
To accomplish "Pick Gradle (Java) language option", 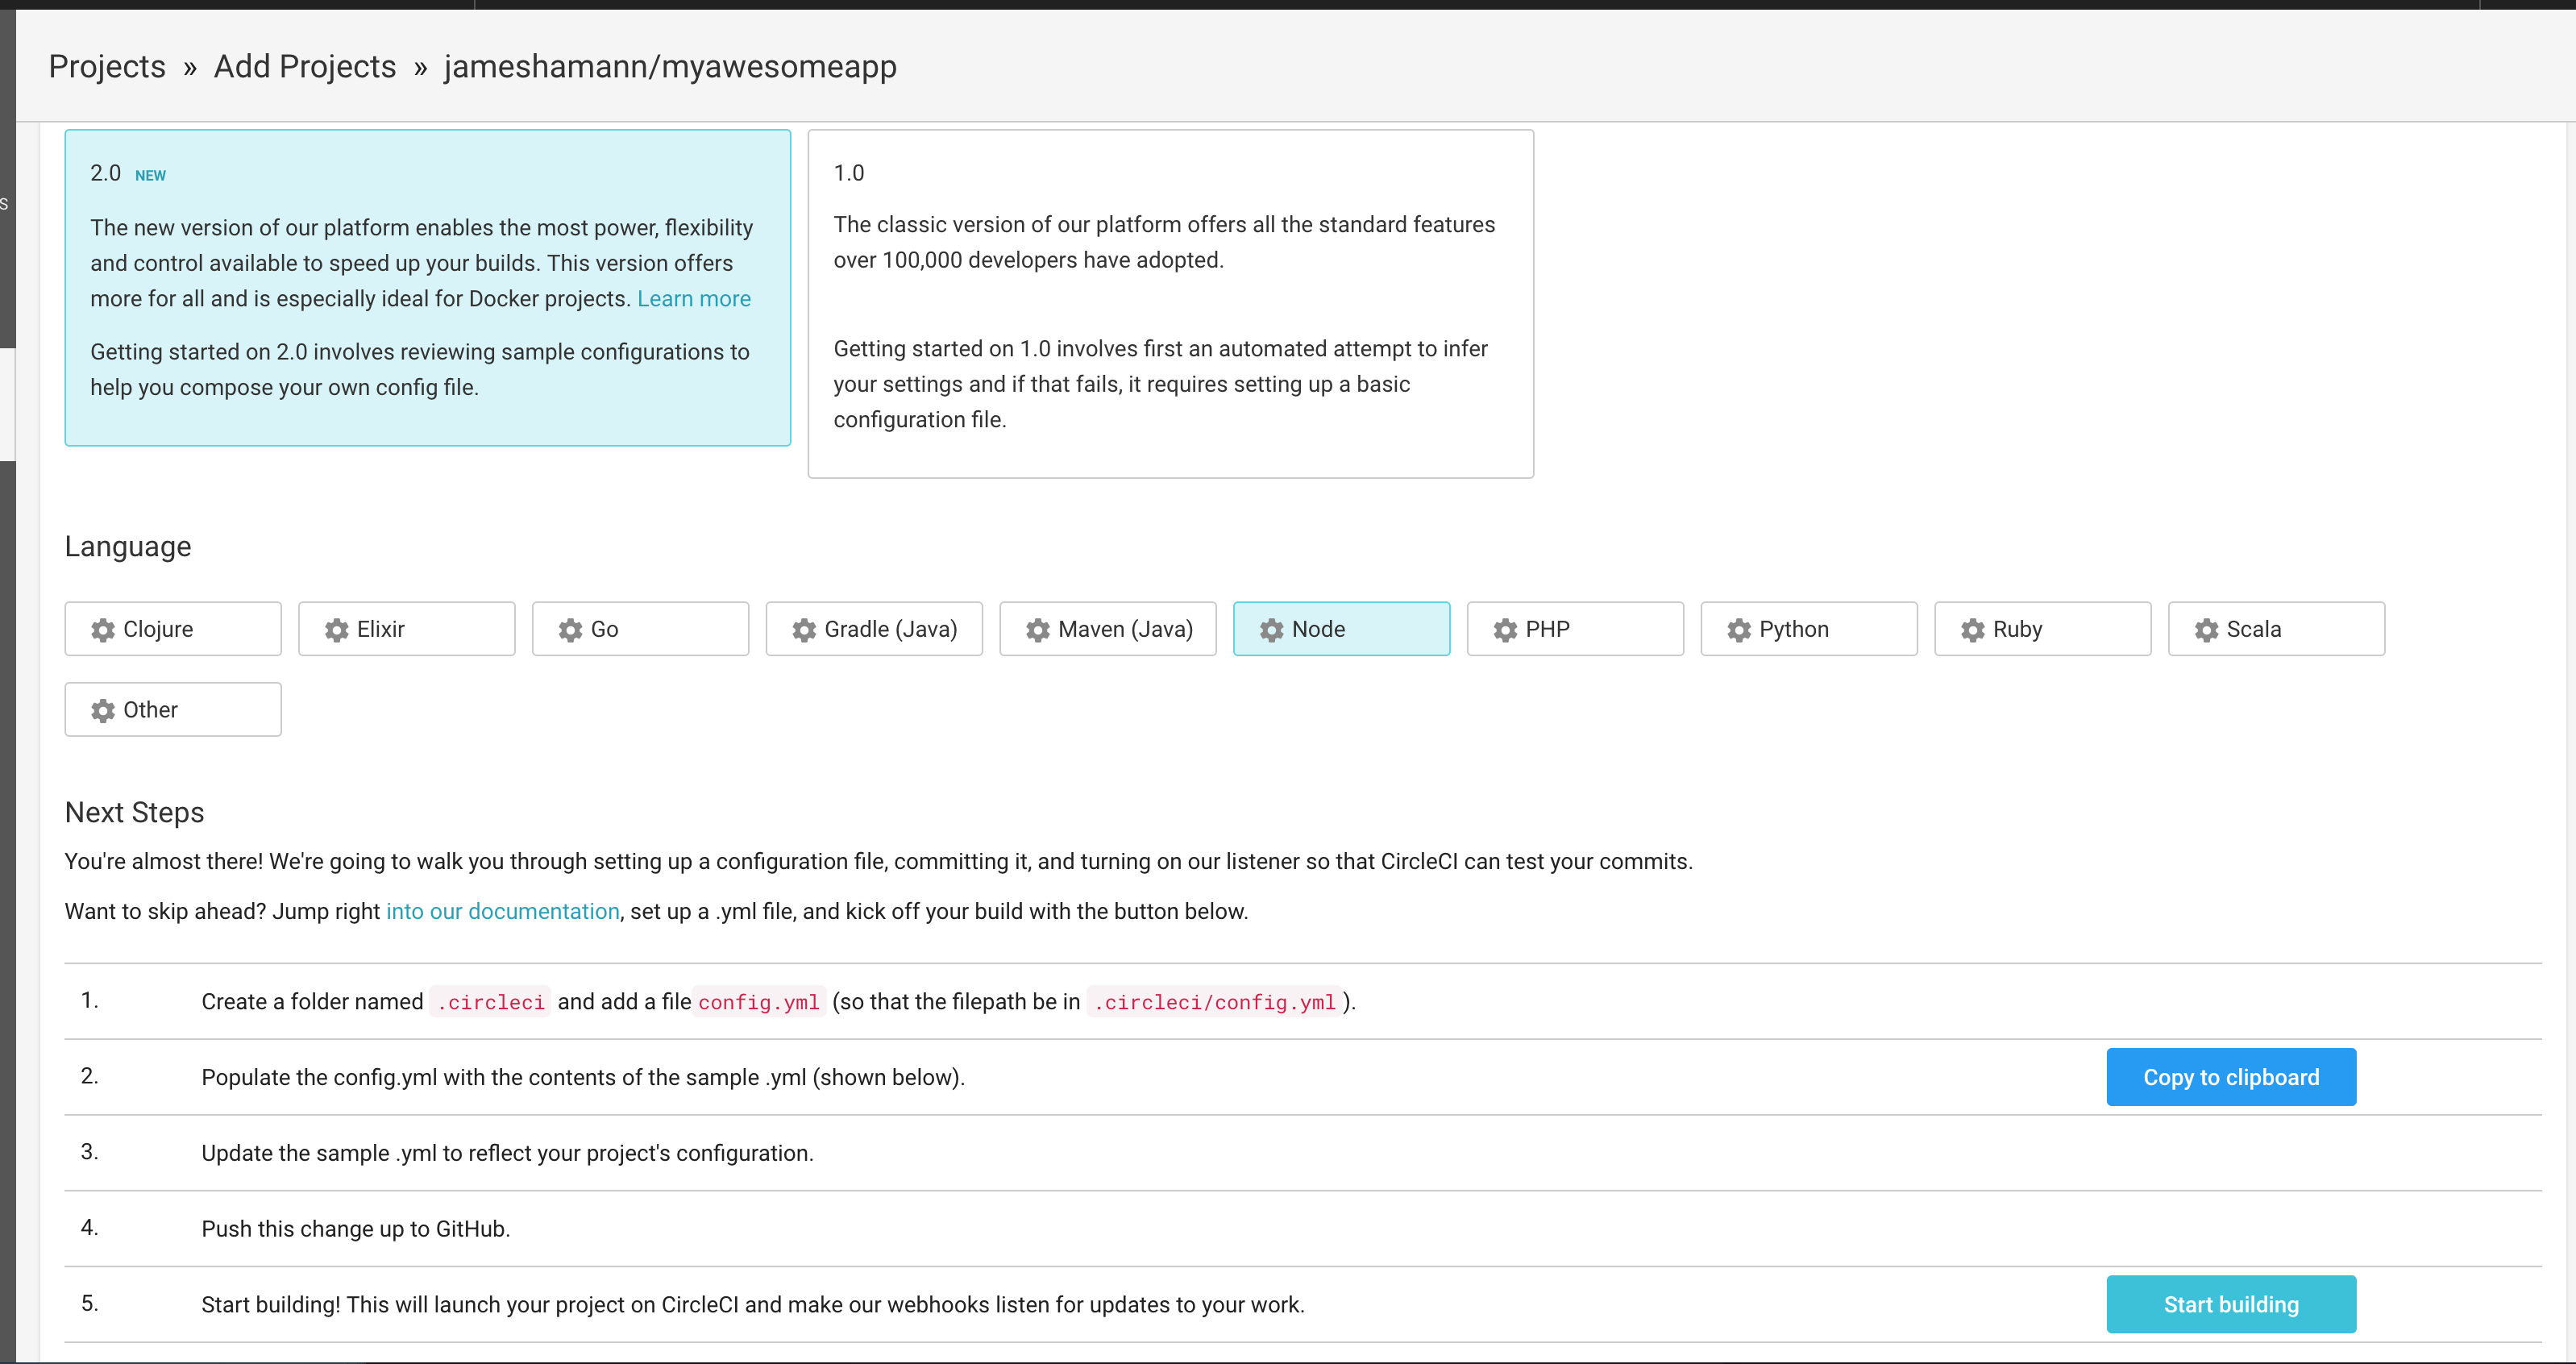I will click(875, 629).
